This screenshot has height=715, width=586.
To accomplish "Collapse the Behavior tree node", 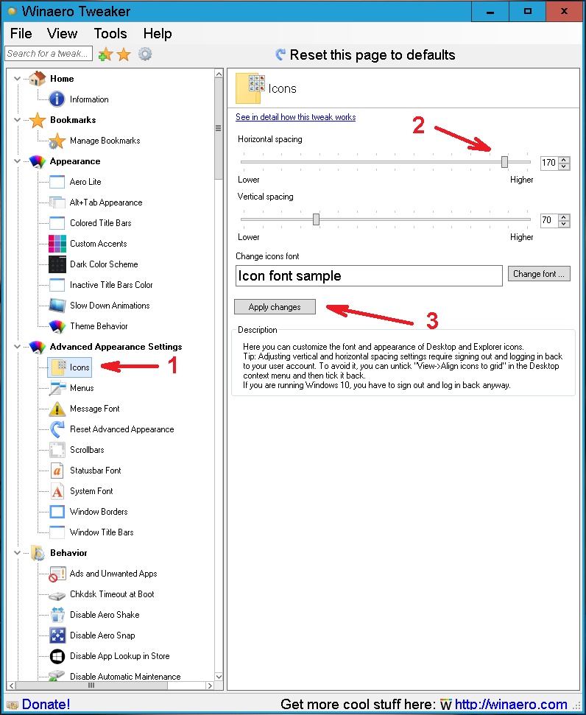I will pyautogui.click(x=18, y=553).
